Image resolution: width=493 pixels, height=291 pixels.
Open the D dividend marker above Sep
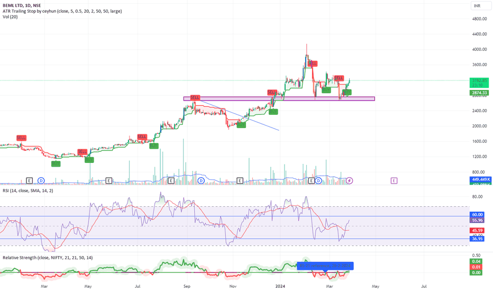coord(201,180)
